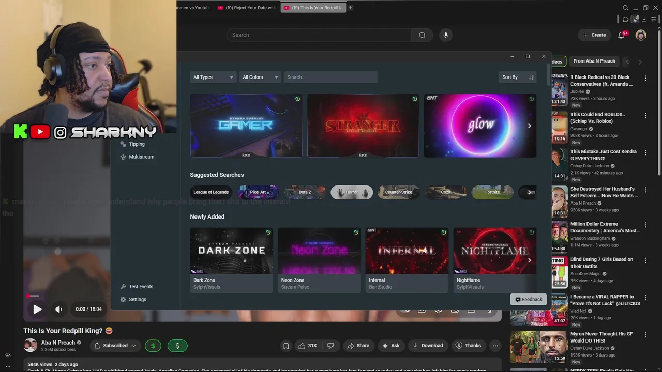662x372 pixels.
Task: Select Fortnite suggested search chip
Action: tap(492, 192)
